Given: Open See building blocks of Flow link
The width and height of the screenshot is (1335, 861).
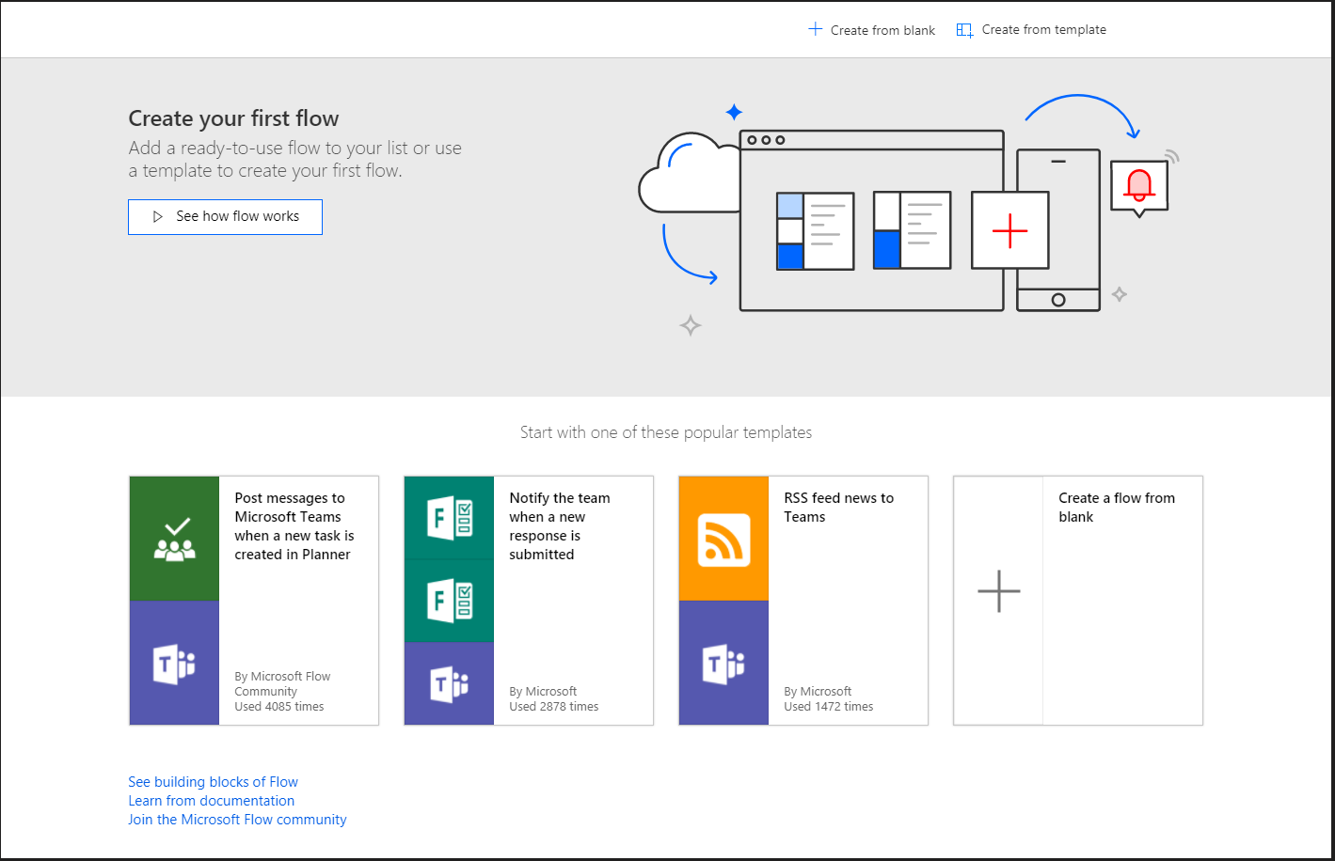Looking at the screenshot, I should coord(214,782).
